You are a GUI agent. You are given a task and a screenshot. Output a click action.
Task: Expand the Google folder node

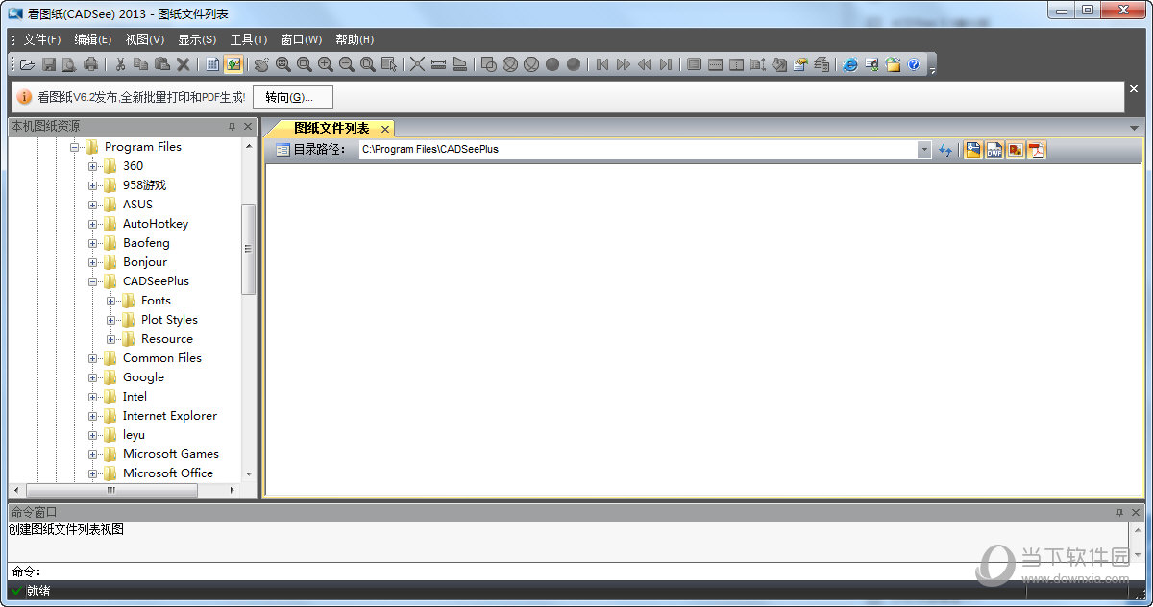pyautogui.click(x=93, y=377)
